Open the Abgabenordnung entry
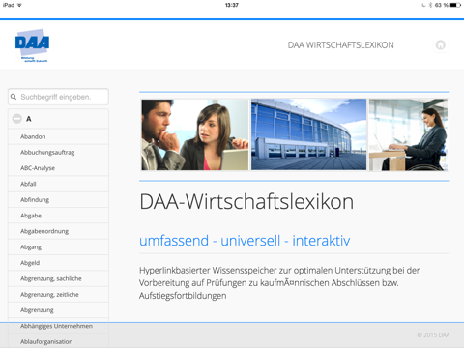This screenshot has width=464, height=348. (x=58, y=231)
